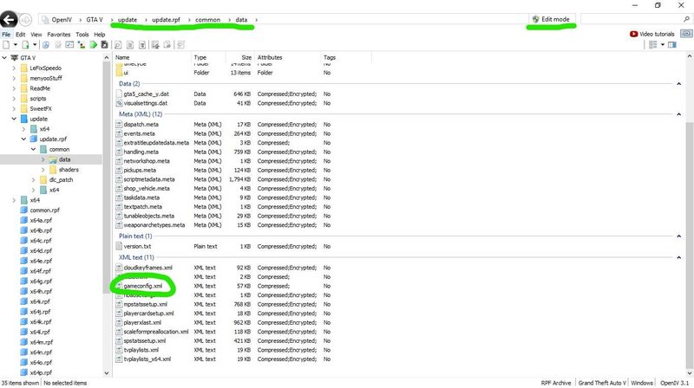Open the Tools menu
Image resolution: width=694 pixels, height=388 pixels.
pos(82,34)
